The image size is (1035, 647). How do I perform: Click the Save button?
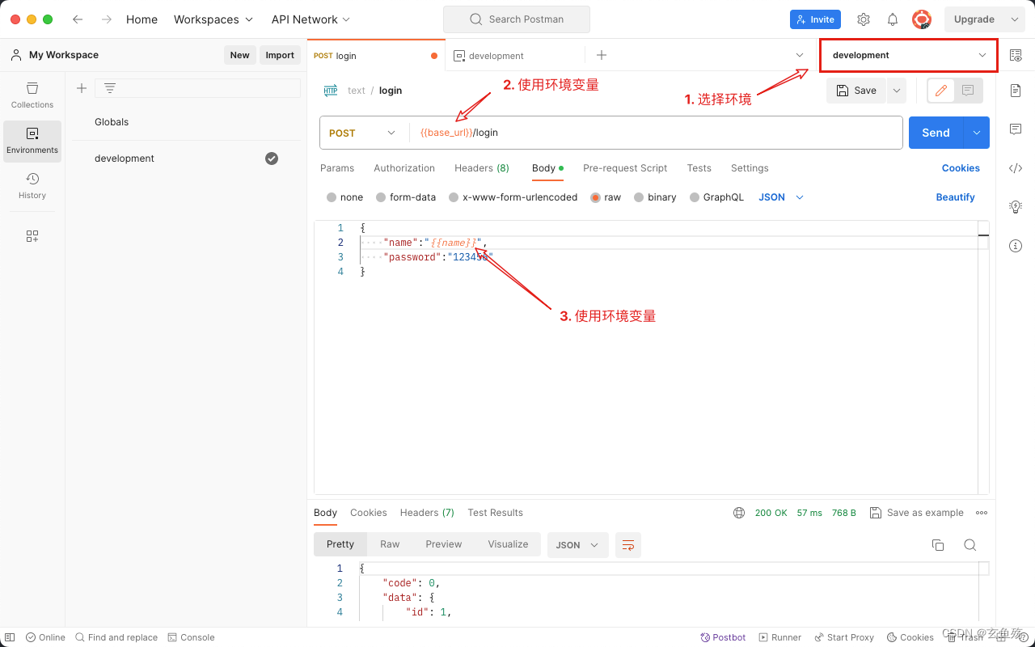856,91
